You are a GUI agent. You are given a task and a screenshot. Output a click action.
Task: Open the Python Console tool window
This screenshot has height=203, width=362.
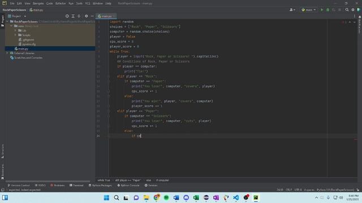tap(128, 186)
